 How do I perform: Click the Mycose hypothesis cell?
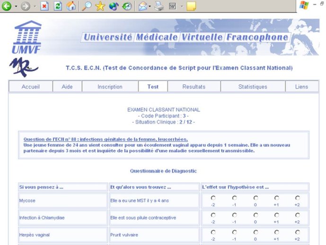point(63,200)
